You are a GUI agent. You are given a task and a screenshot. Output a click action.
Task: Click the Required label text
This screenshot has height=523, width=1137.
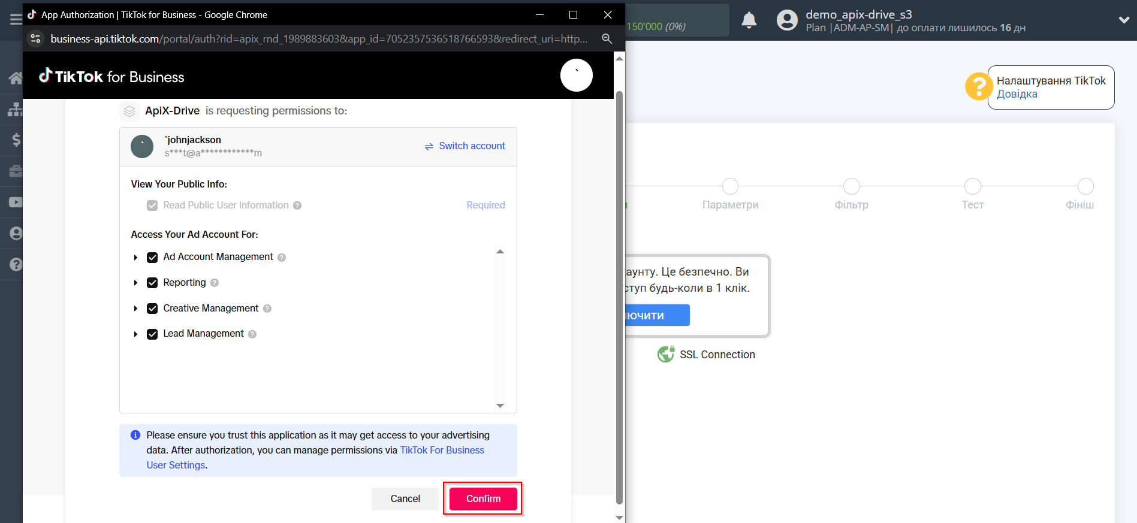click(485, 205)
